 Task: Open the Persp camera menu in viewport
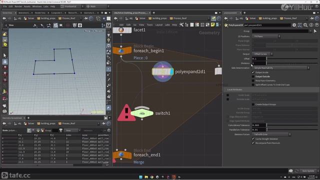click(88, 31)
